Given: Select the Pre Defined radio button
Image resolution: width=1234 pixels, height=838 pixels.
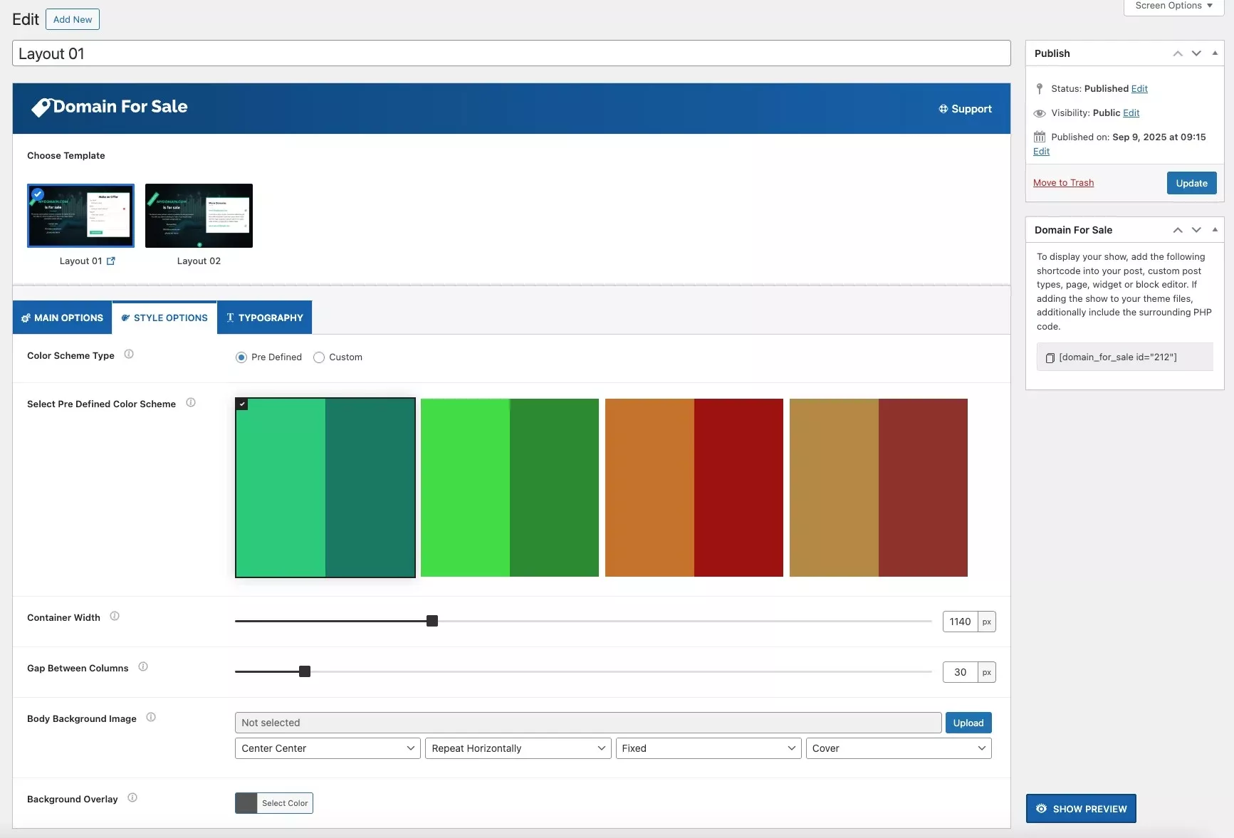Looking at the screenshot, I should coord(241,357).
